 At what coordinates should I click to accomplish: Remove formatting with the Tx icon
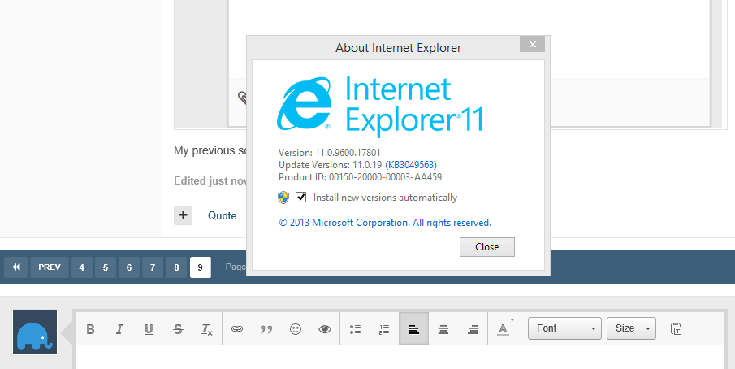click(x=207, y=329)
